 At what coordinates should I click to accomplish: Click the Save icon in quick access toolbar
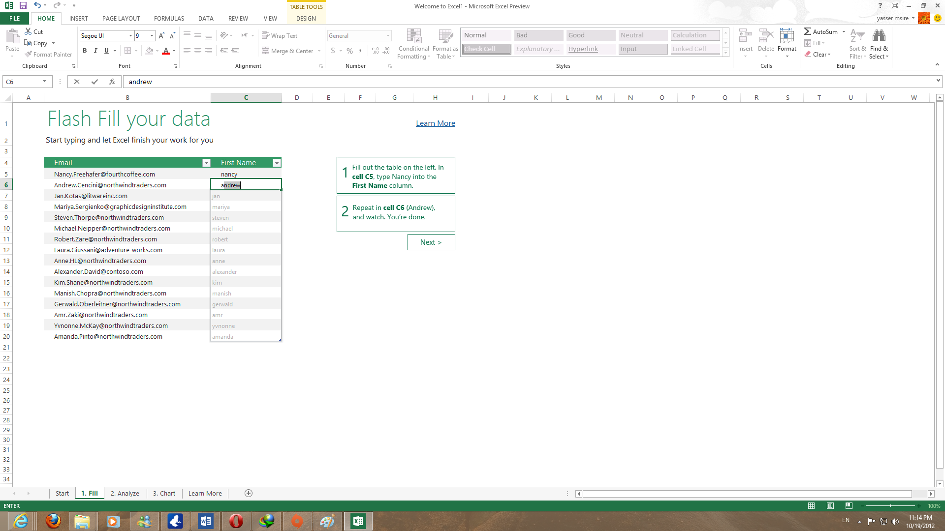point(23,5)
